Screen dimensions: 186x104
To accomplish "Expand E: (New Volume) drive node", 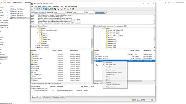I will [x=36, y=47].
